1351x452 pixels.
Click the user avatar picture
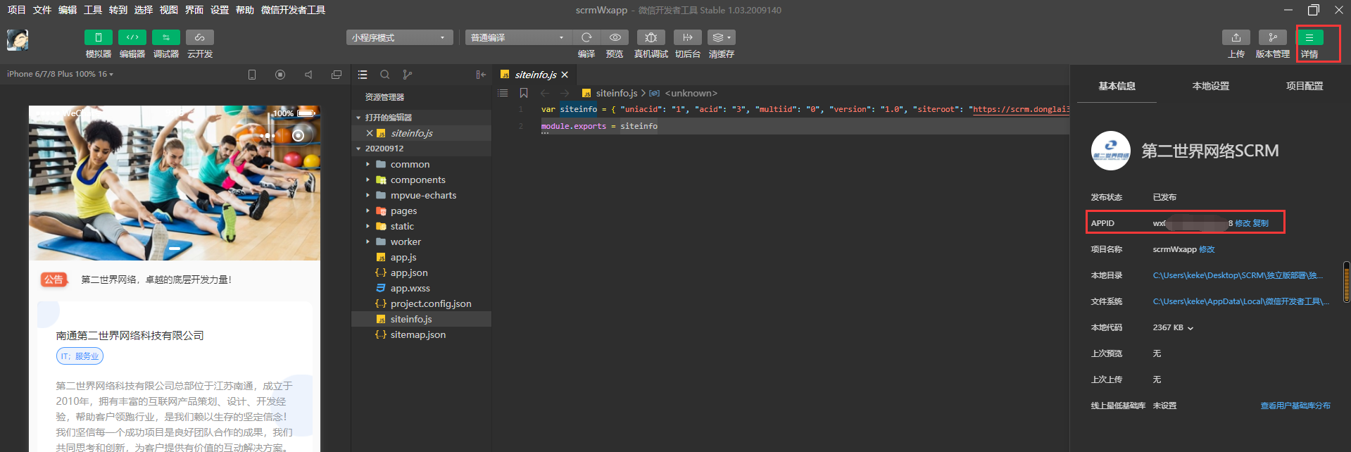(x=18, y=40)
